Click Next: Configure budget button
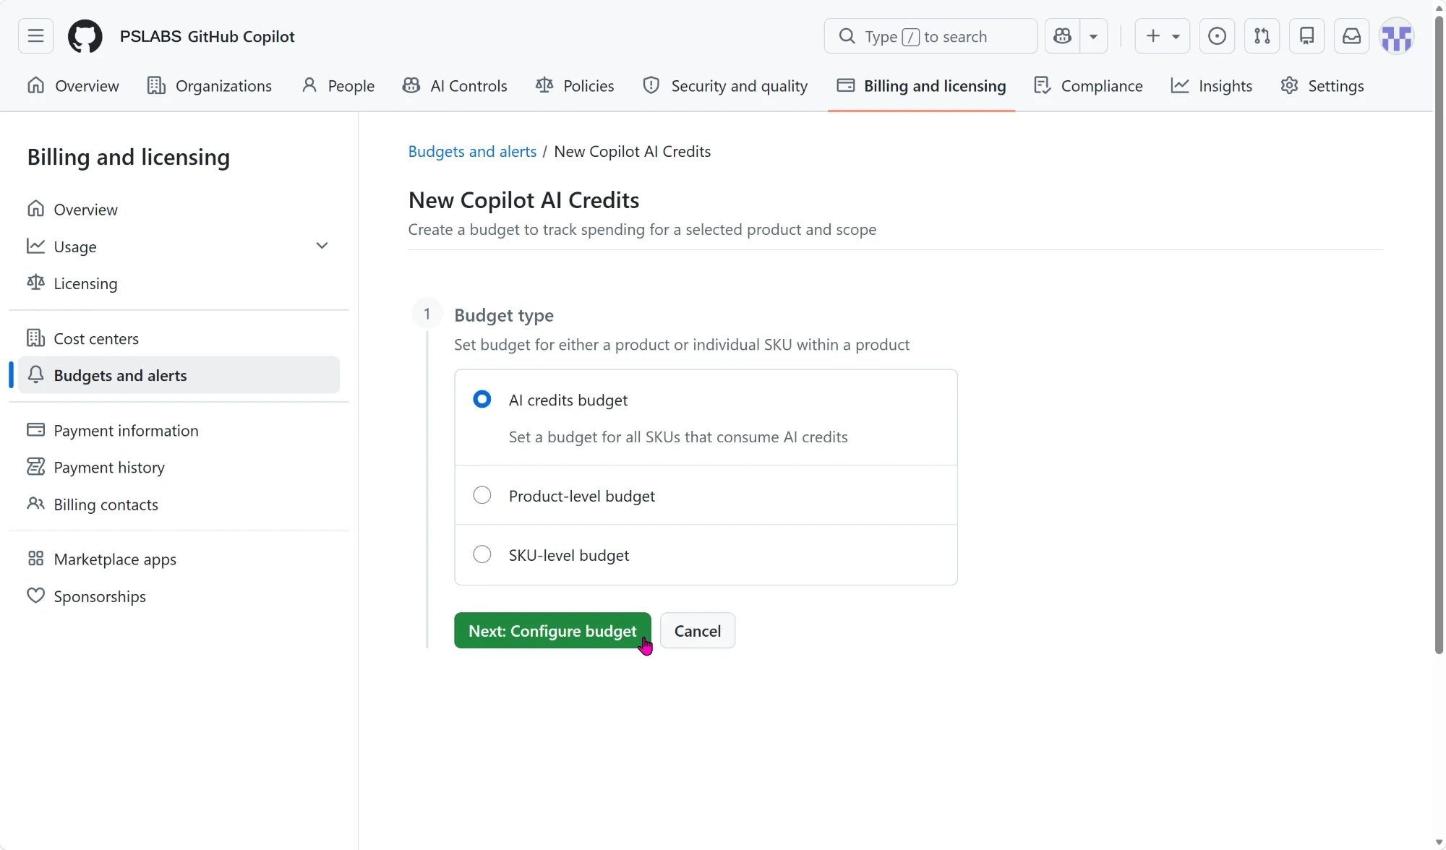Image resolution: width=1446 pixels, height=850 pixels. coord(552,631)
